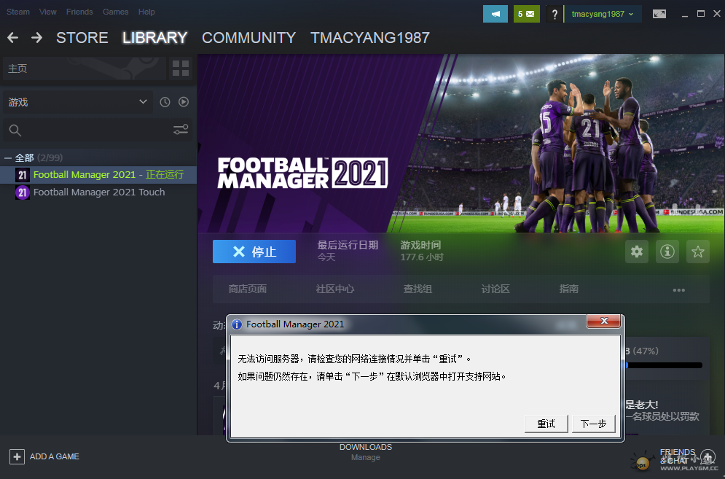The height and width of the screenshot is (479, 725).
Task: Click the achievements progress bar
Action: pos(665,365)
